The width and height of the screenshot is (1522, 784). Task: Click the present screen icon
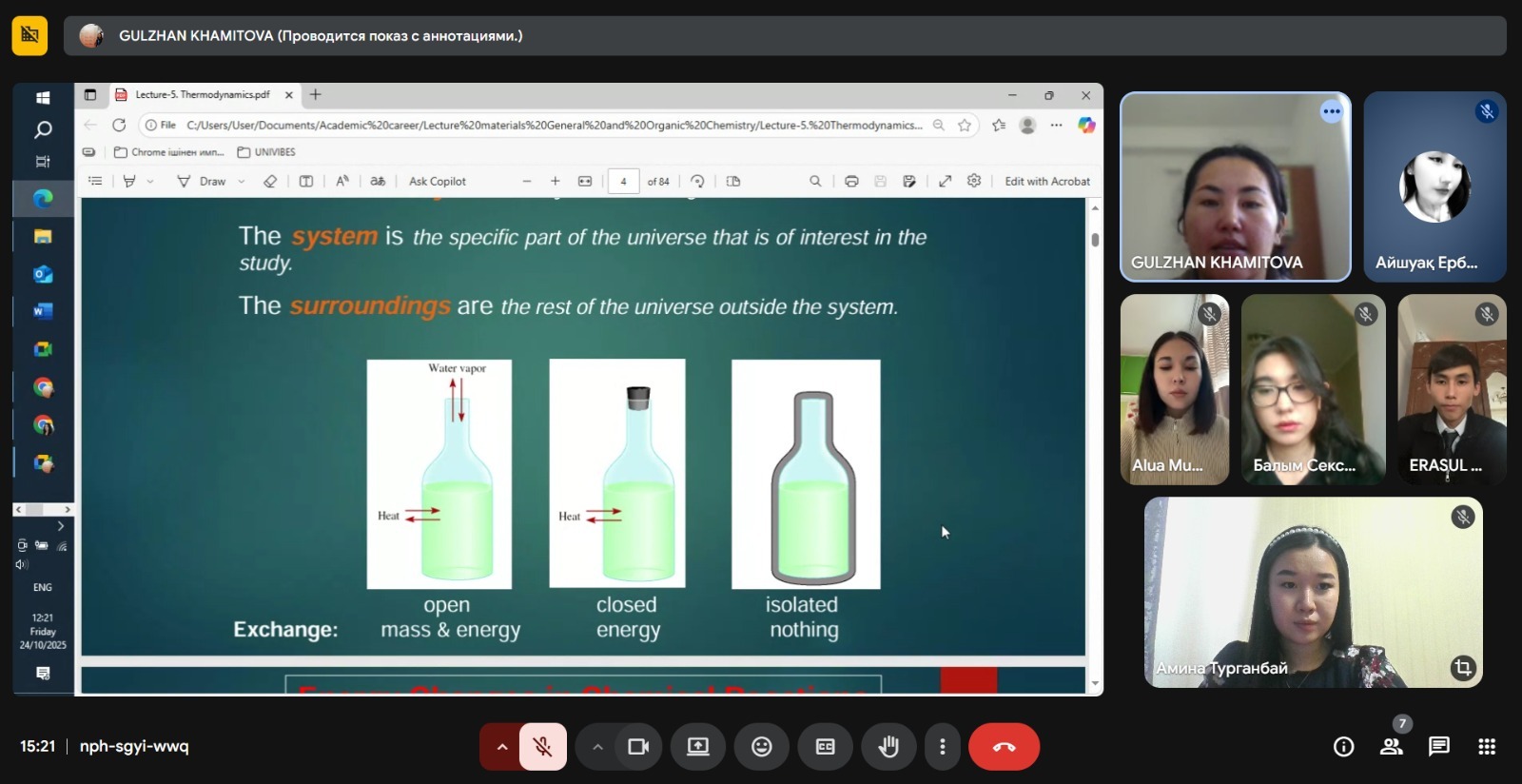[698, 747]
